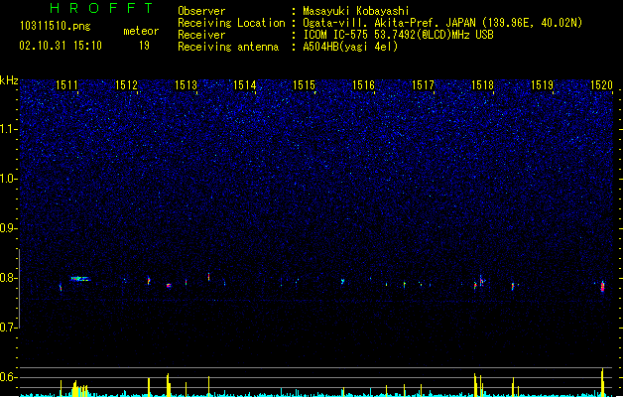Screen dimensions: 624x397
Task: Click the 1.0 kHz axis tick label
Action: point(8,179)
